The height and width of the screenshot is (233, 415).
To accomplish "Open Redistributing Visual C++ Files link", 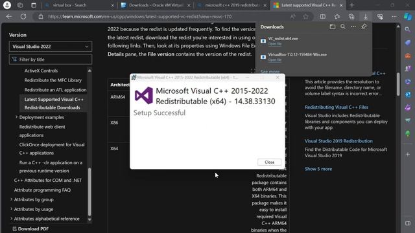I will (x=337, y=107).
